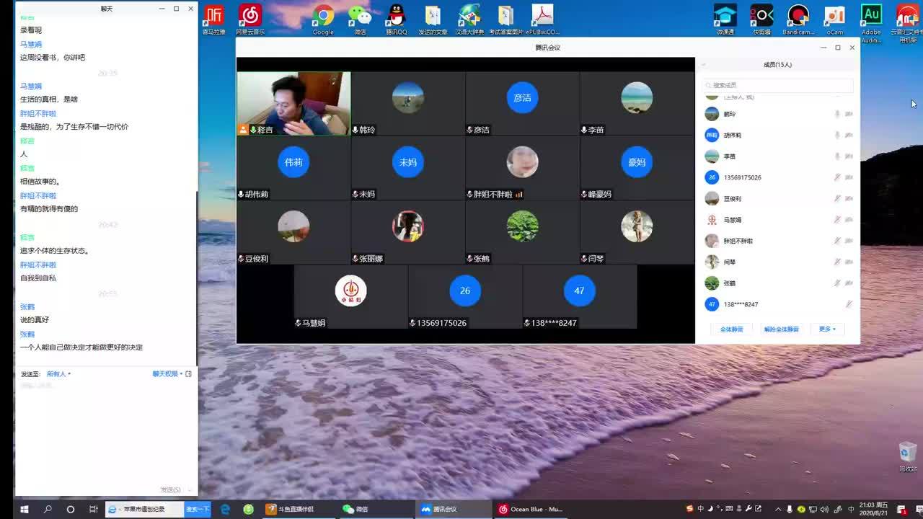This screenshot has width=923, height=519.
Task: Click the 全体静音 mute all button
Action: click(731, 329)
